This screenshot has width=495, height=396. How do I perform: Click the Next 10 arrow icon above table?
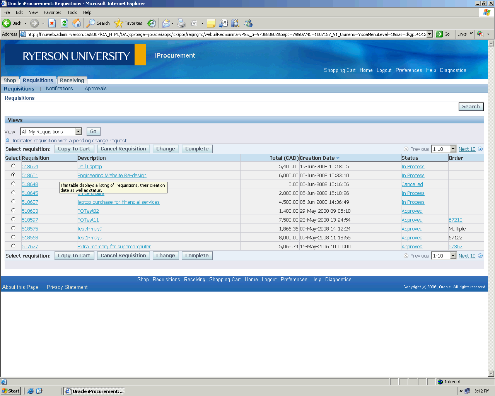pyautogui.click(x=480, y=149)
